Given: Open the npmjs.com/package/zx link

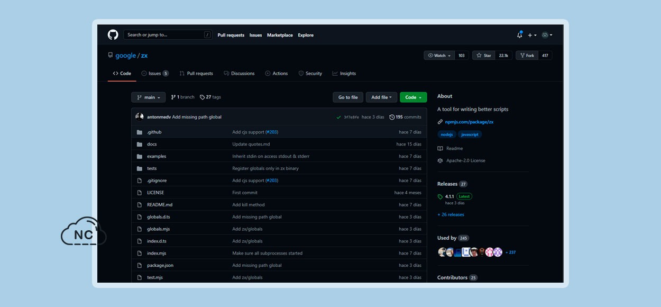Looking at the screenshot, I should pyautogui.click(x=469, y=122).
